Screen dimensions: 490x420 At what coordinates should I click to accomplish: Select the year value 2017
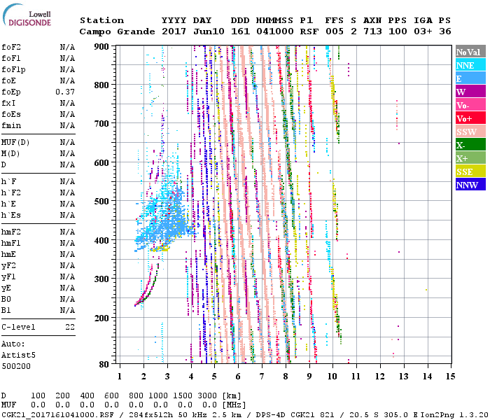[174, 31]
